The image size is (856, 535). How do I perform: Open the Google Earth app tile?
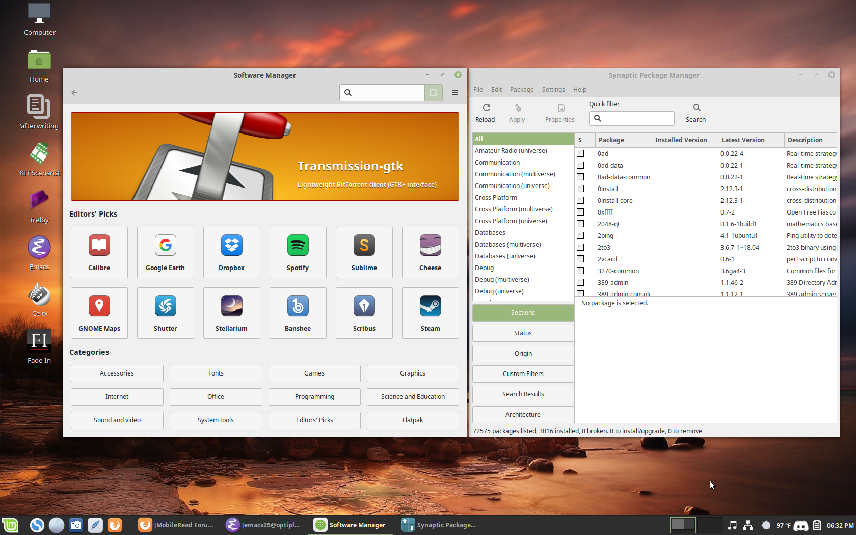tap(166, 252)
